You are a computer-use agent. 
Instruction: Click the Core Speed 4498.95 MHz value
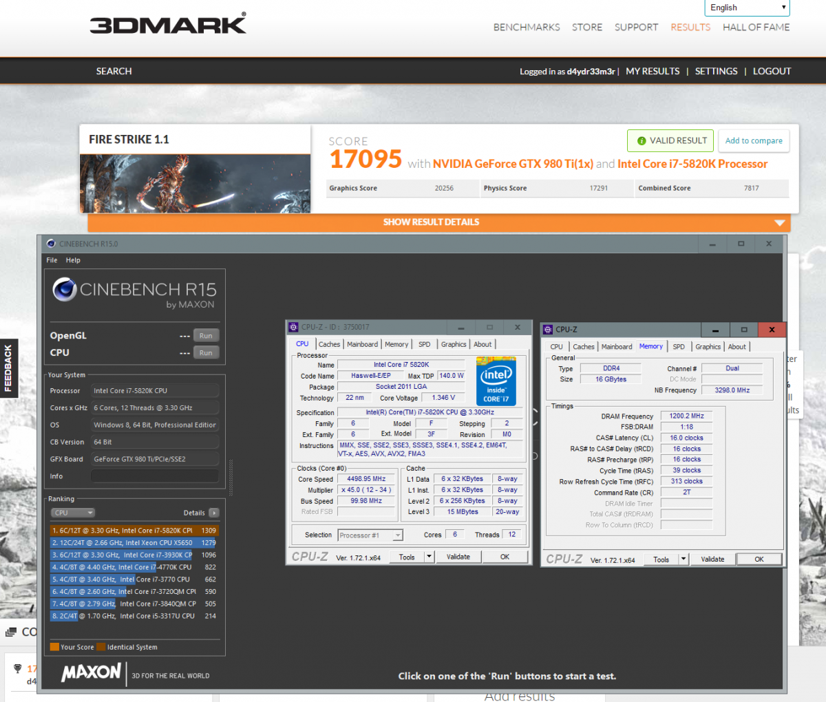368,479
